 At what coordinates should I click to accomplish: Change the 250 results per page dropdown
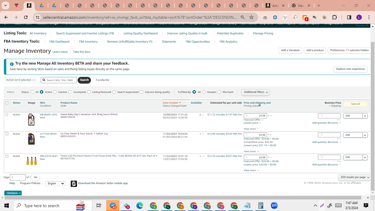point(354,177)
